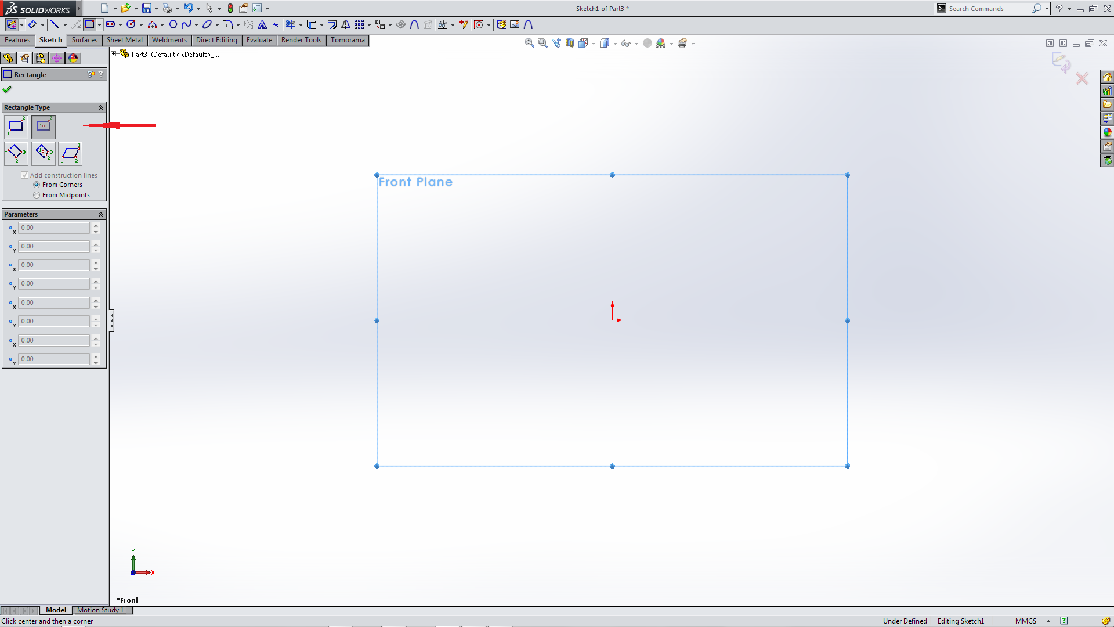1114x627 pixels.
Task: Collapse the Rectangle Type section
Action: (x=100, y=107)
